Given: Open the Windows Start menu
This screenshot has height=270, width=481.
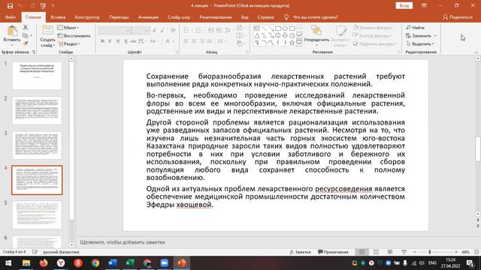Looking at the screenshot, I should click(8, 263).
